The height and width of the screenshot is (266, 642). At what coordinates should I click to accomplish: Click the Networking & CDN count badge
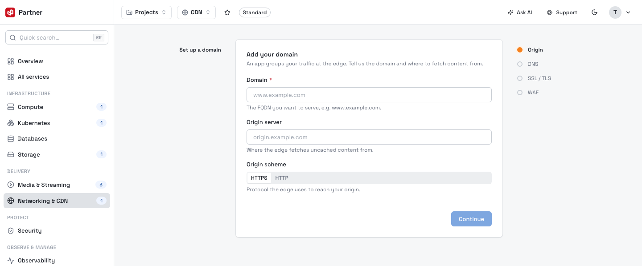click(101, 201)
